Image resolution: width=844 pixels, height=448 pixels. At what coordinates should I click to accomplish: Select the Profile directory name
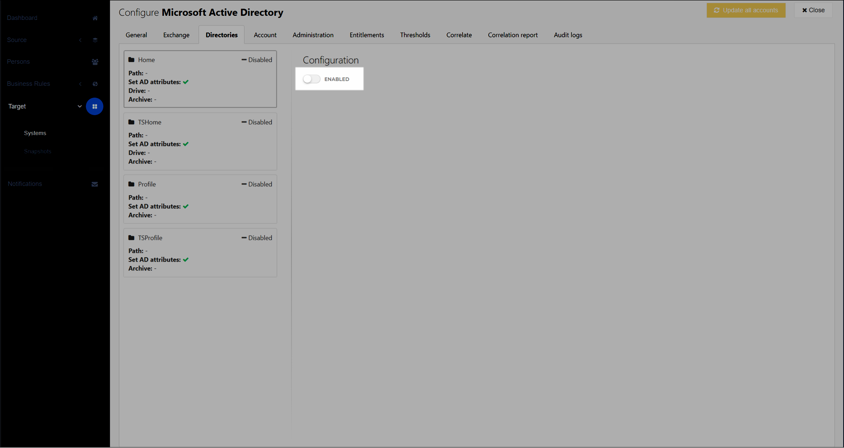(147, 184)
